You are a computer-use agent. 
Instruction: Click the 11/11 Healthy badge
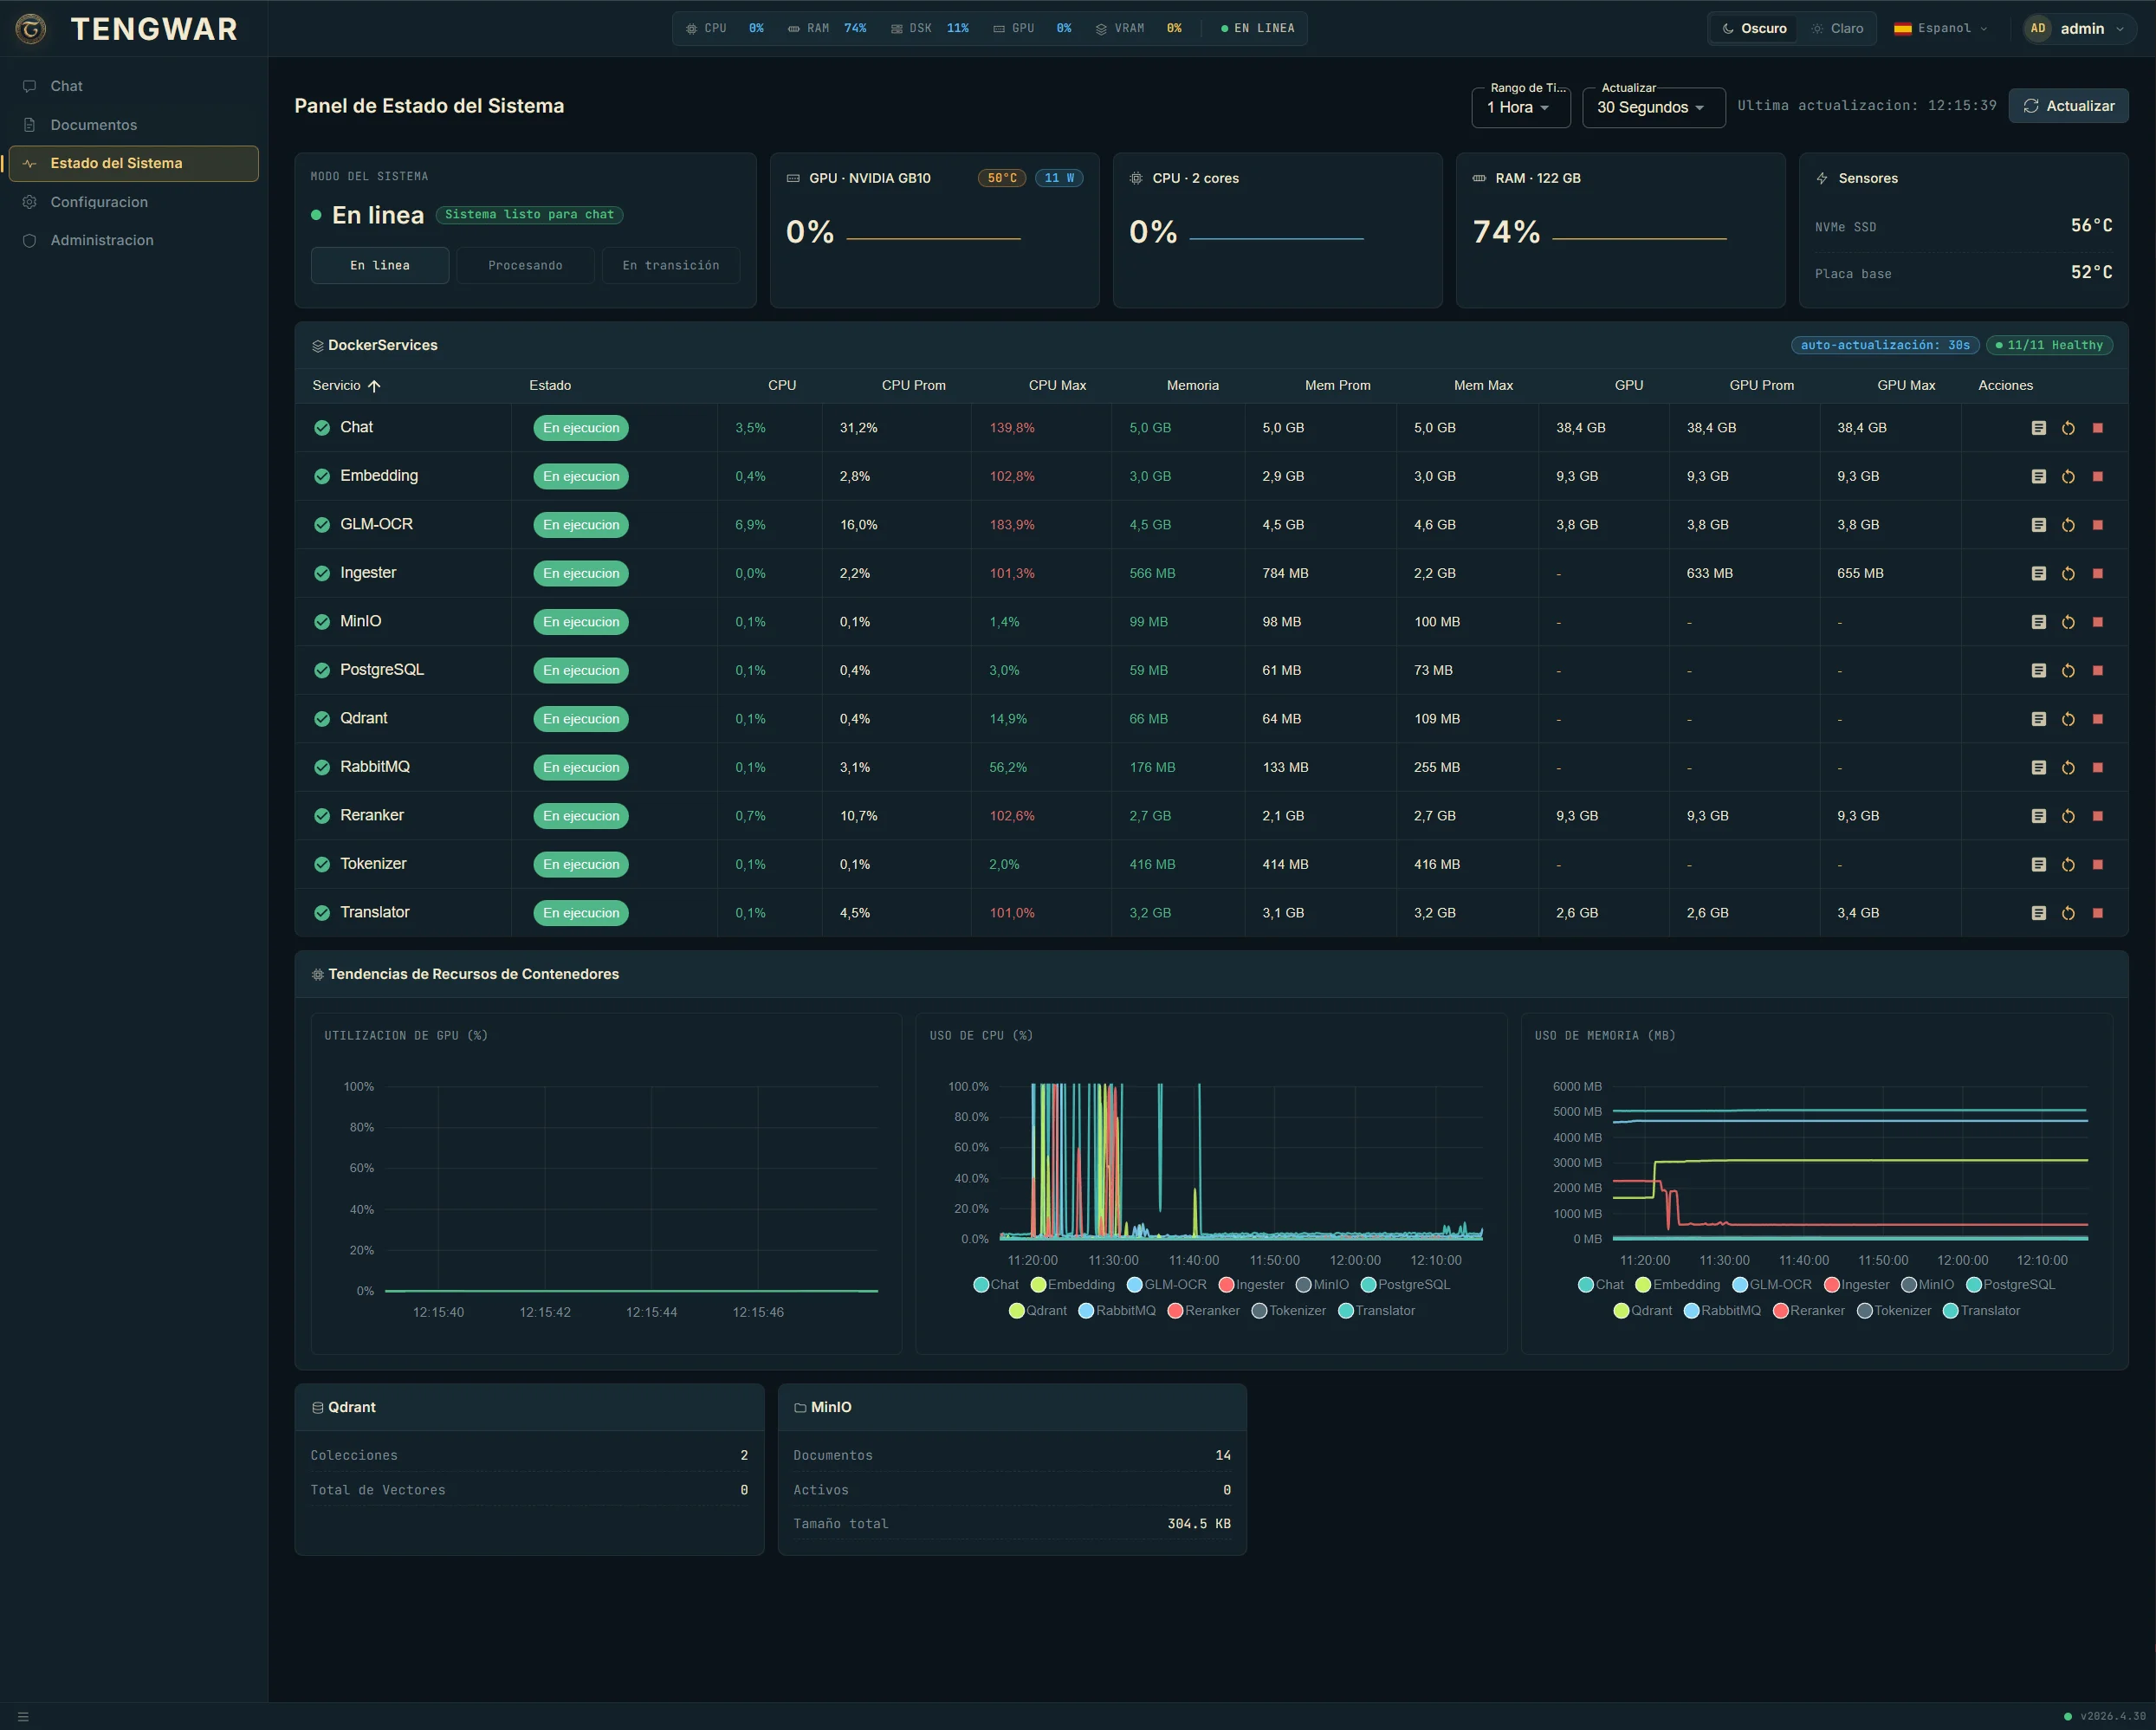tap(2049, 345)
